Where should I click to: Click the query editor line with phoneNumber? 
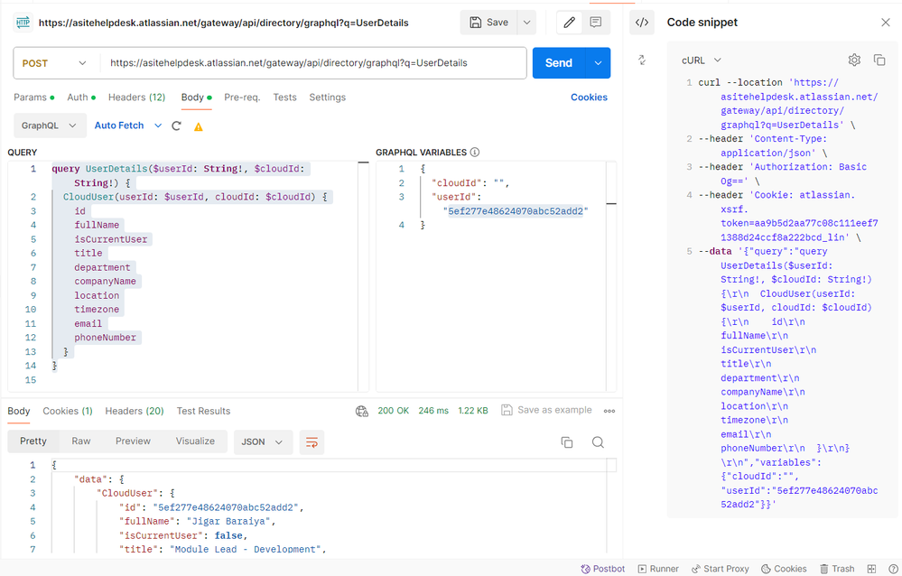tap(106, 338)
